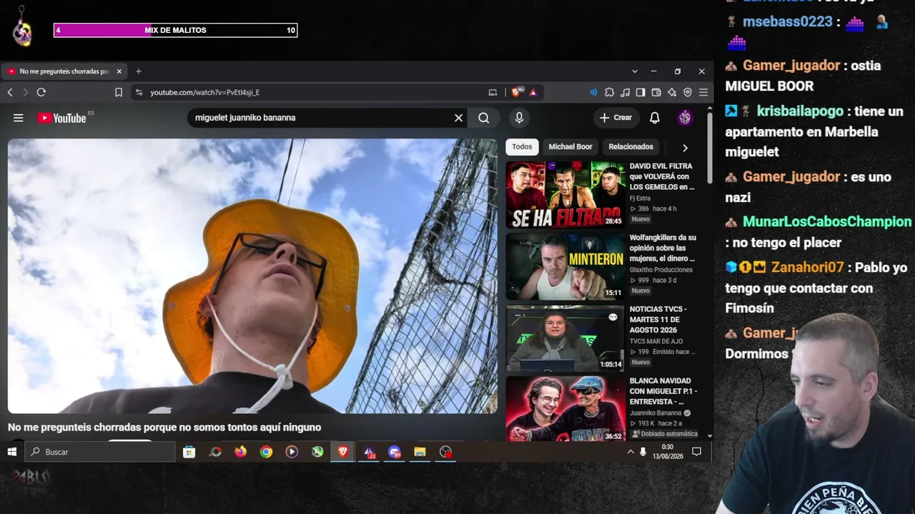The height and width of the screenshot is (514, 915).
Task: View site information for youtube.com
Action: coord(139,92)
